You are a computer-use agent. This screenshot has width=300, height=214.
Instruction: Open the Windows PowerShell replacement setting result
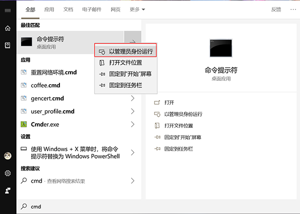79,153
